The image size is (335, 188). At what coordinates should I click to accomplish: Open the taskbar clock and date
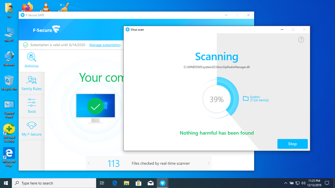(x=314, y=183)
